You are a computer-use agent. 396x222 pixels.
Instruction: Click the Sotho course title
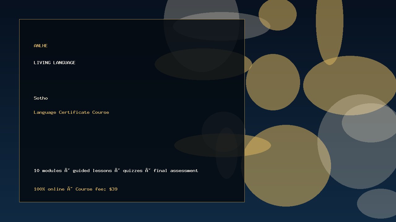pyautogui.click(x=41, y=98)
